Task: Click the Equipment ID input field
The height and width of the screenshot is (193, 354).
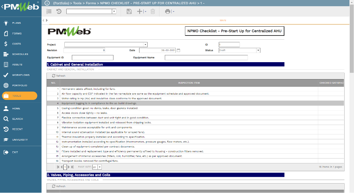Action: pyautogui.click(x=93, y=58)
